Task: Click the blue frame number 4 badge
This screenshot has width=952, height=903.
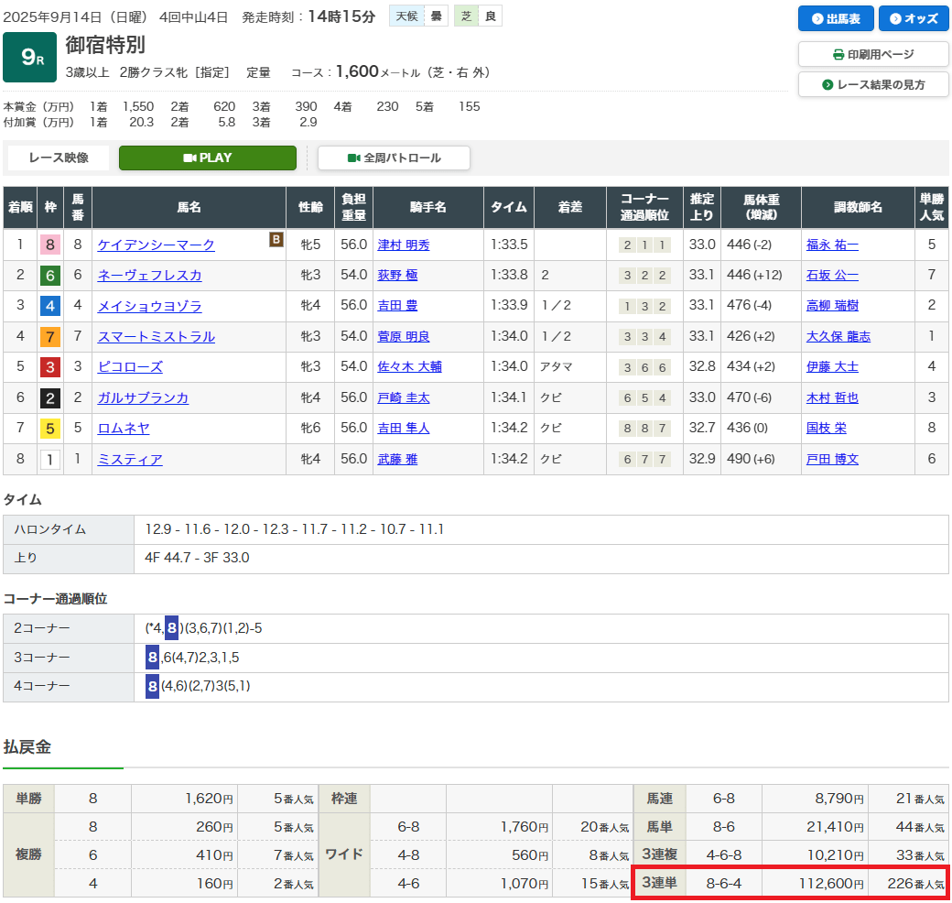Action: [49, 307]
